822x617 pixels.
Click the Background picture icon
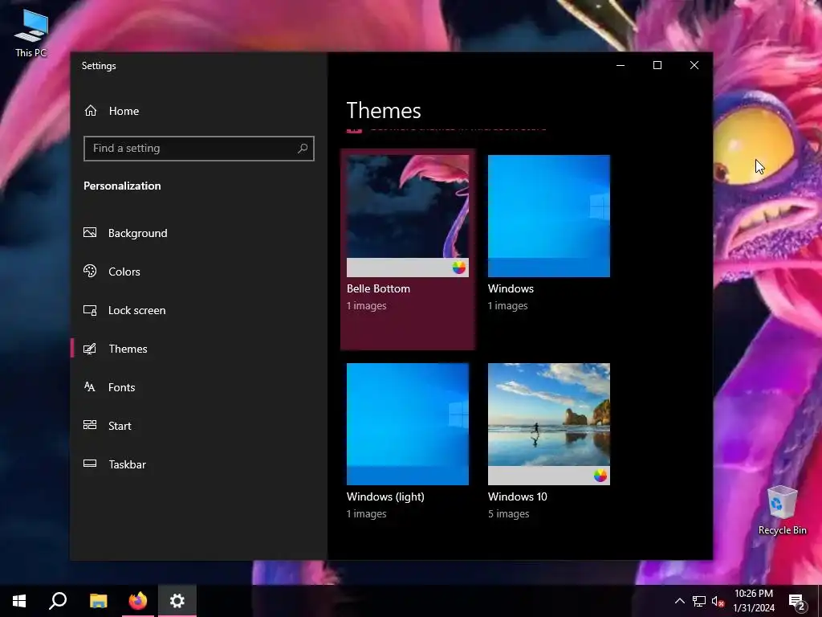(90, 232)
